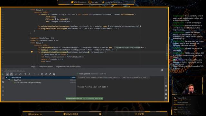Export test results icon
The width and height of the screenshot is (206, 116).
tap(50, 74)
